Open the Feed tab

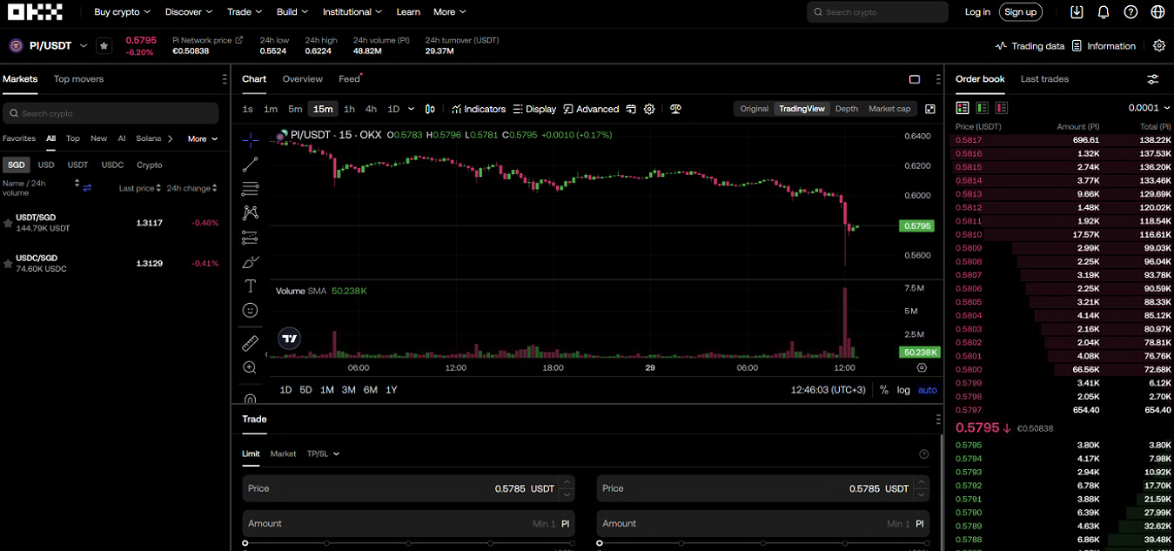pos(350,79)
